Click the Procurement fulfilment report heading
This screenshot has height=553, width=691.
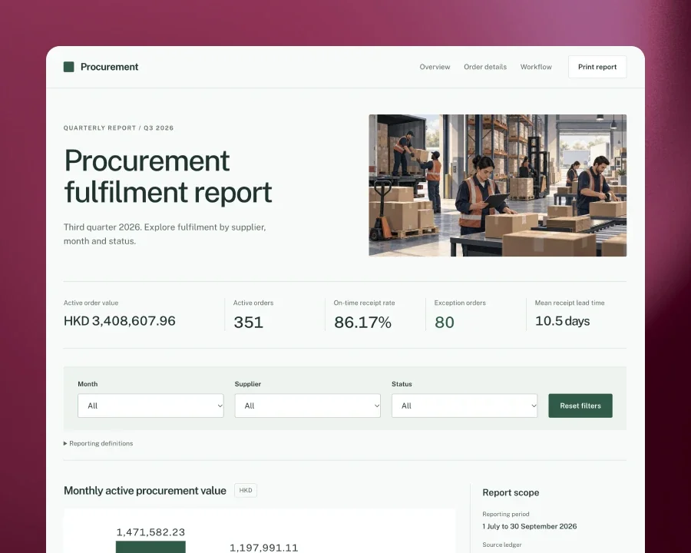click(x=168, y=176)
